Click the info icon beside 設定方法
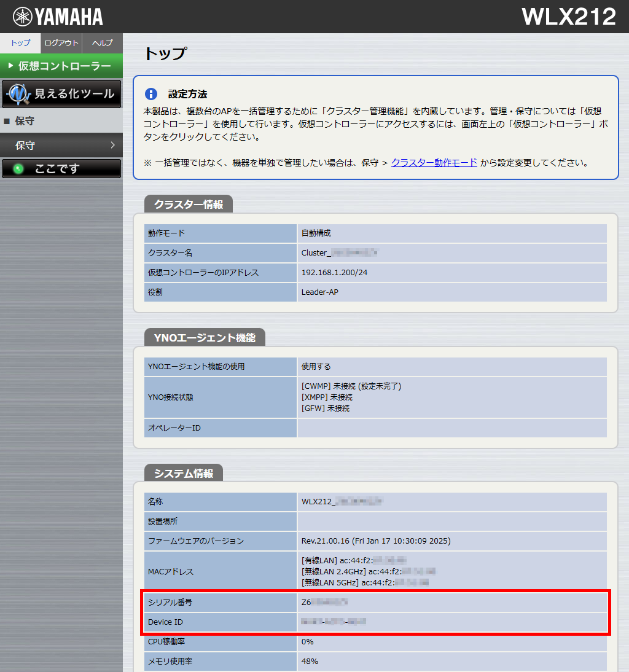Viewport: 629px width, 672px height. [x=152, y=93]
